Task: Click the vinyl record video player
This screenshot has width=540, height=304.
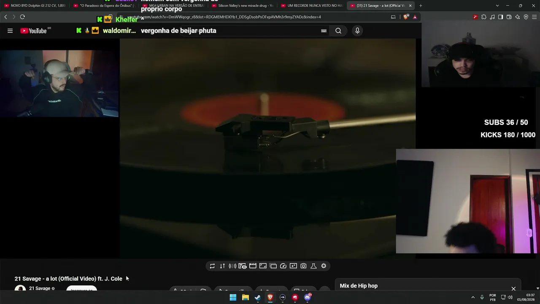Action: pyautogui.click(x=267, y=148)
